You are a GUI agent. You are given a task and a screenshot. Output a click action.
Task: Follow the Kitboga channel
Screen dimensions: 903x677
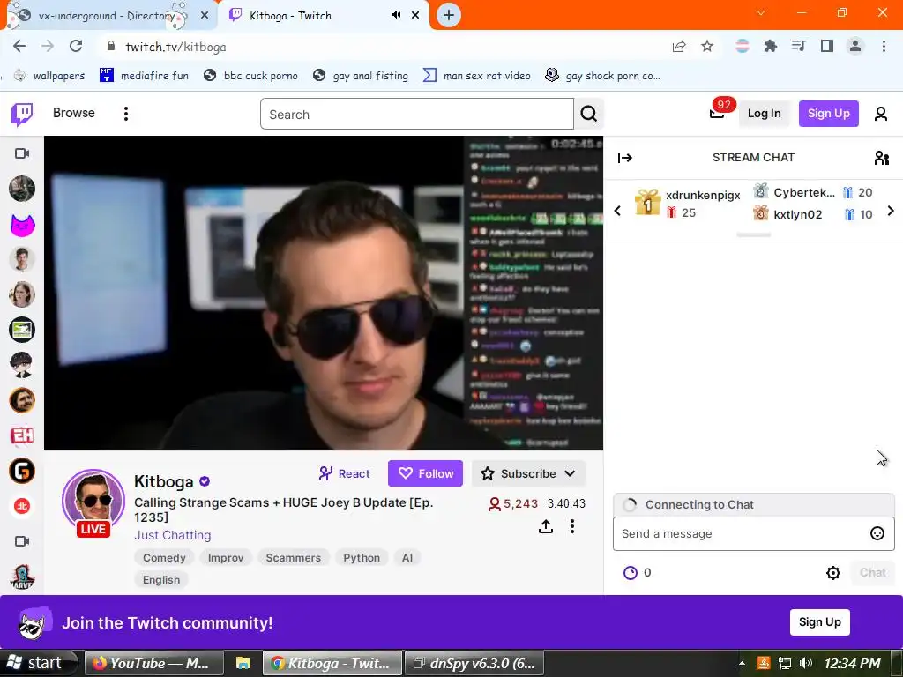pyautogui.click(x=426, y=473)
